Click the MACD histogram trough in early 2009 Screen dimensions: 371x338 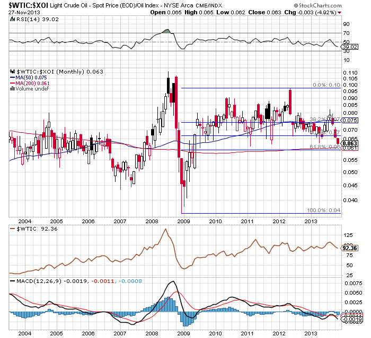pos(185,319)
